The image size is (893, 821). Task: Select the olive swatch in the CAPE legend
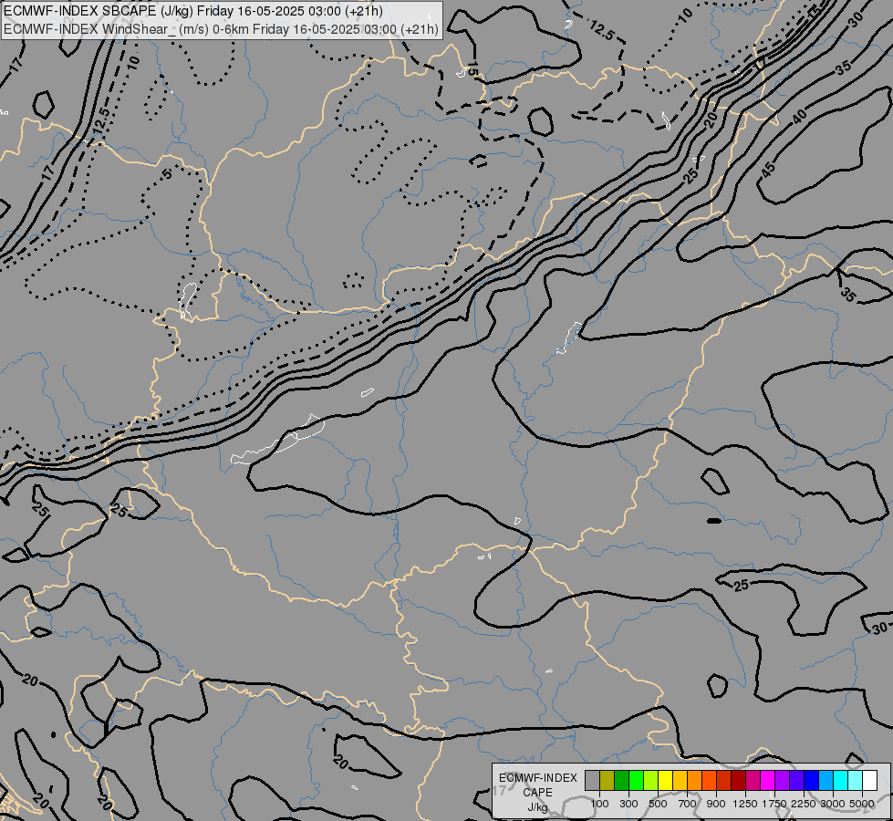pyautogui.click(x=607, y=781)
